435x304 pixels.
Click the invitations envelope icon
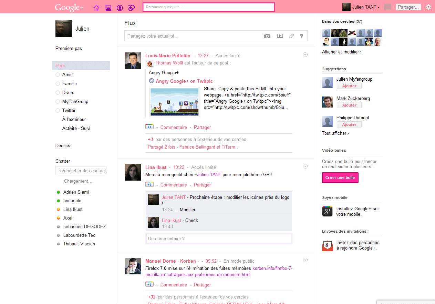pos(328,245)
